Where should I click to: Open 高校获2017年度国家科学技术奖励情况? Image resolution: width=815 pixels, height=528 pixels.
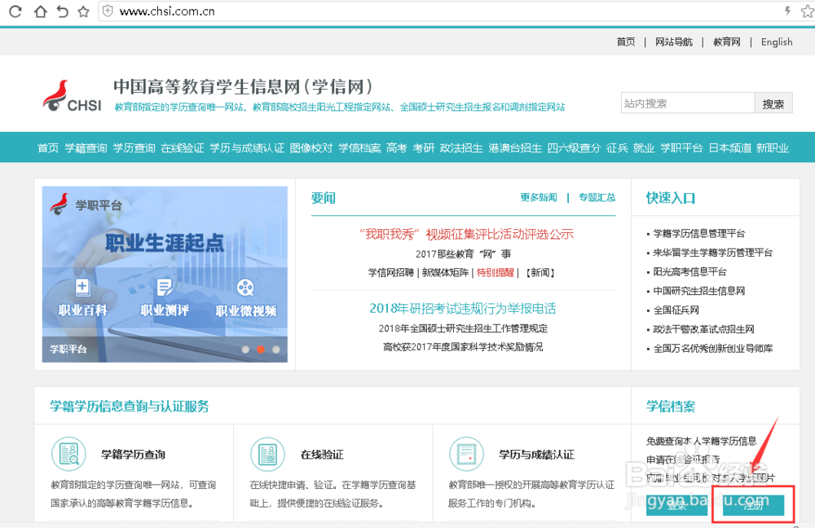click(463, 347)
